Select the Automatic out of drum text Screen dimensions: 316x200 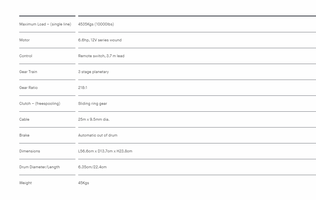pyautogui.click(x=98, y=135)
